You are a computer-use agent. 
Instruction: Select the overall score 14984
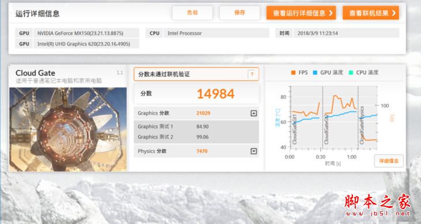tap(216, 94)
